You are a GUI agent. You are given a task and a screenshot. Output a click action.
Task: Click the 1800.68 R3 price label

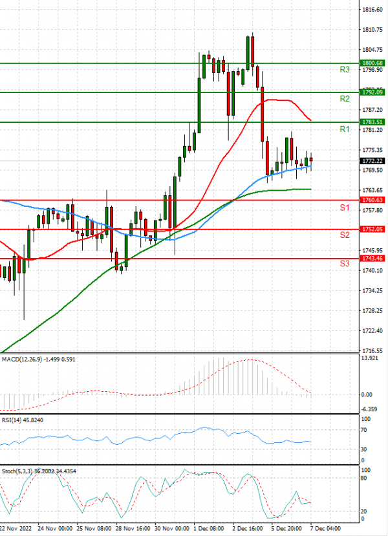point(372,63)
